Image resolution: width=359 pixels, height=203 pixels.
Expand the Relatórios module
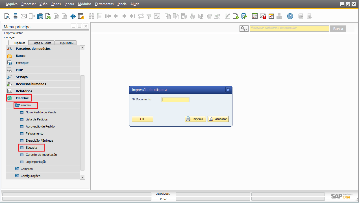24,91
